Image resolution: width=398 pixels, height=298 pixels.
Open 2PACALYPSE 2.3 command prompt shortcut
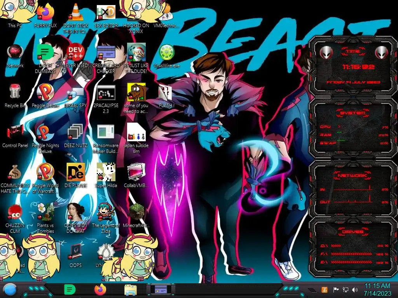tap(106, 99)
